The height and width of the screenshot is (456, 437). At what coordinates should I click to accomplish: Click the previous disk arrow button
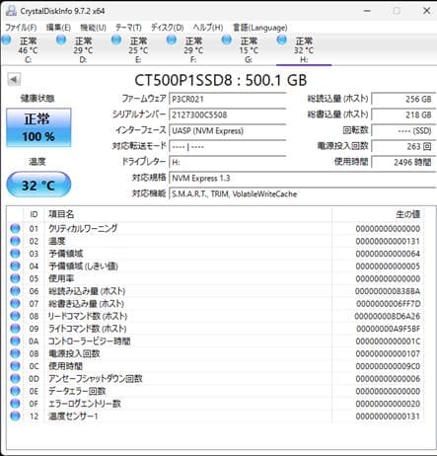[14, 79]
